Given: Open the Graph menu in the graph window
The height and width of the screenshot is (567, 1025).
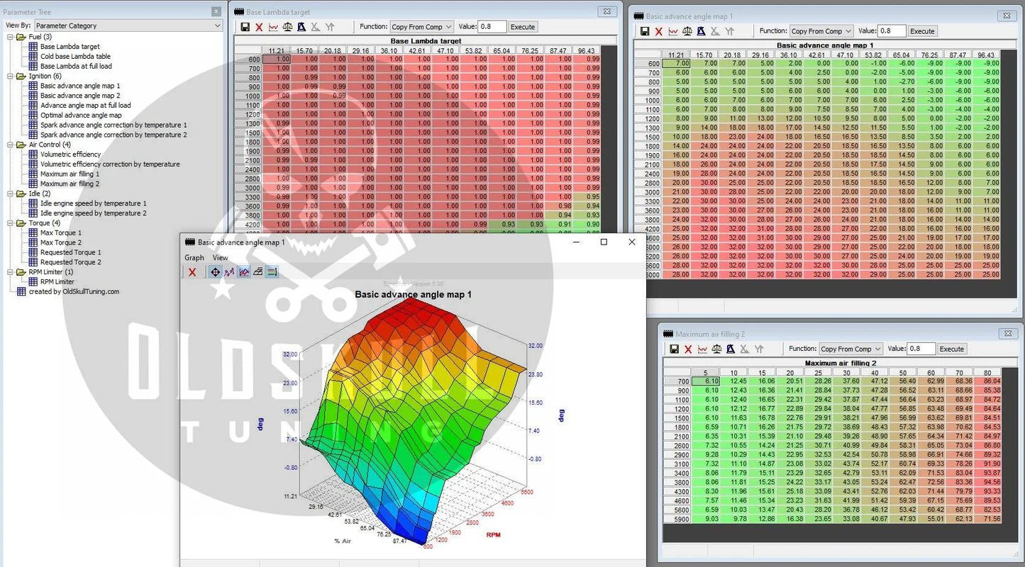Looking at the screenshot, I should [x=194, y=258].
